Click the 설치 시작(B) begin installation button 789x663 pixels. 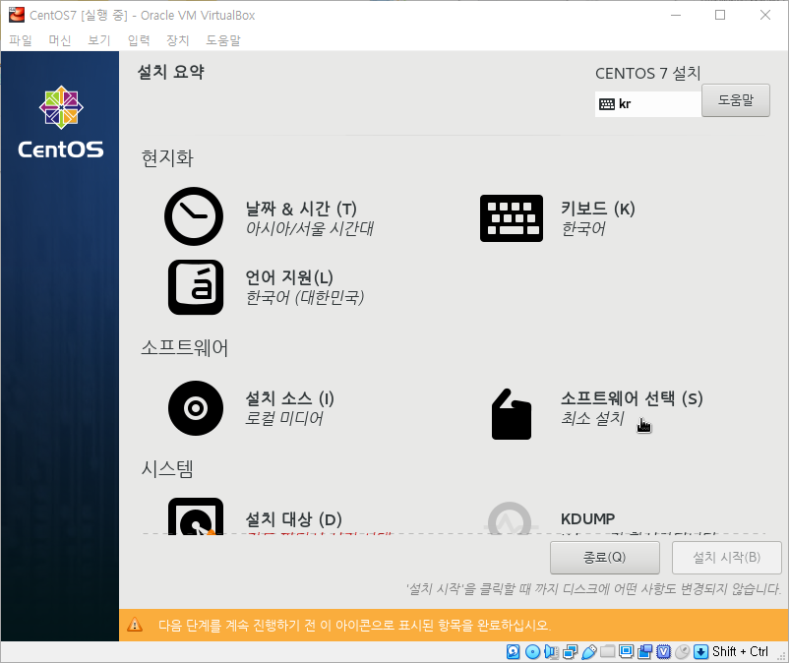click(x=727, y=558)
